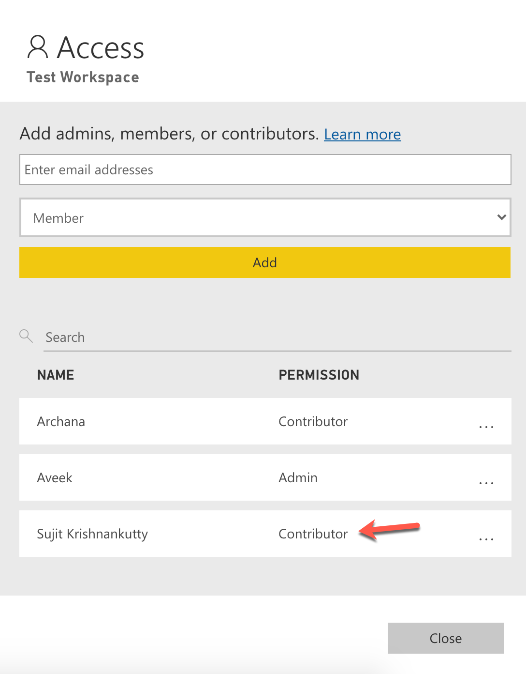Click Aveek's Admin permission label
This screenshot has height=674, width=526.
point(298,478)
